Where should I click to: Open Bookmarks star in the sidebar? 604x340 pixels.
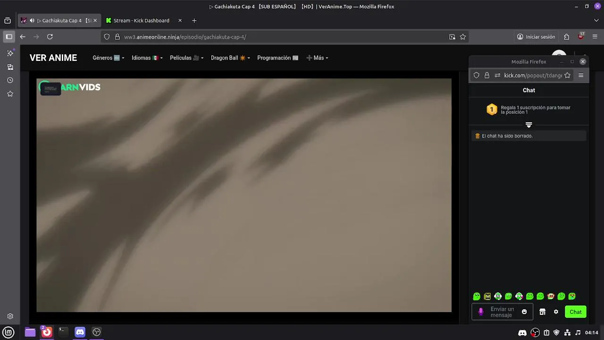(10, 94)
